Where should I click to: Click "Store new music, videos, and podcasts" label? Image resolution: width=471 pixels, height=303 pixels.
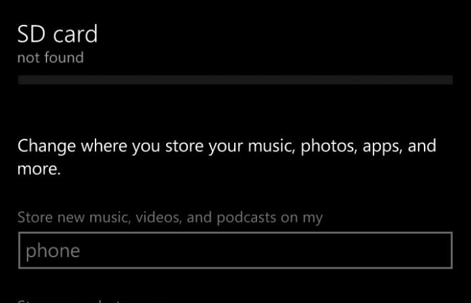pyautogui.click(x=170, y=217)
